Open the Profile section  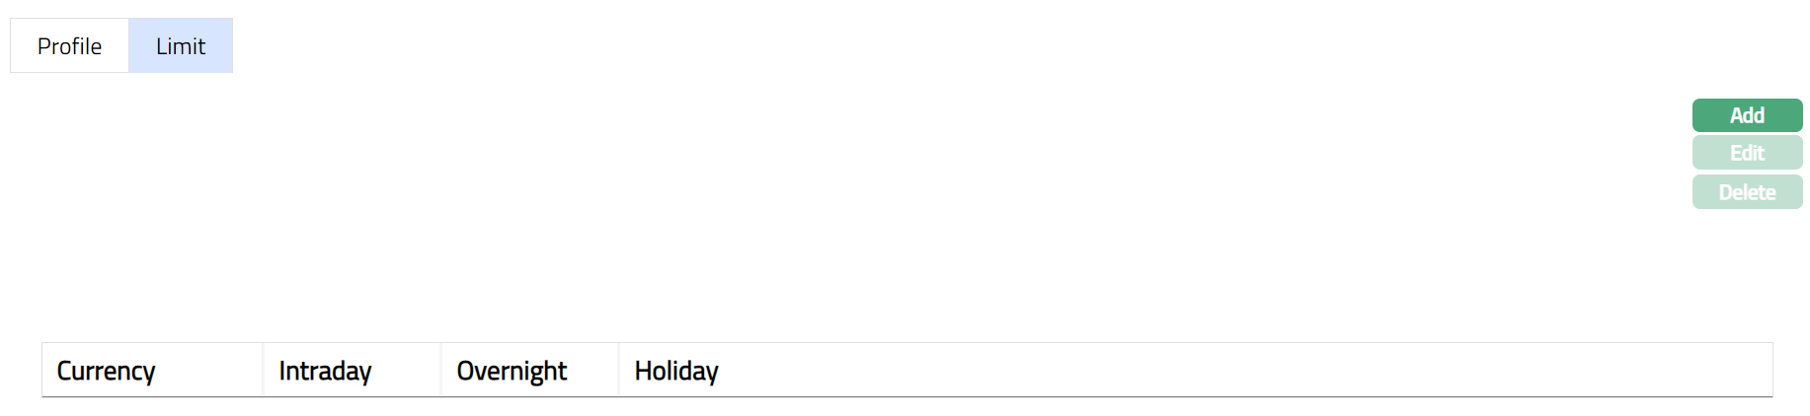click(69, 46)
